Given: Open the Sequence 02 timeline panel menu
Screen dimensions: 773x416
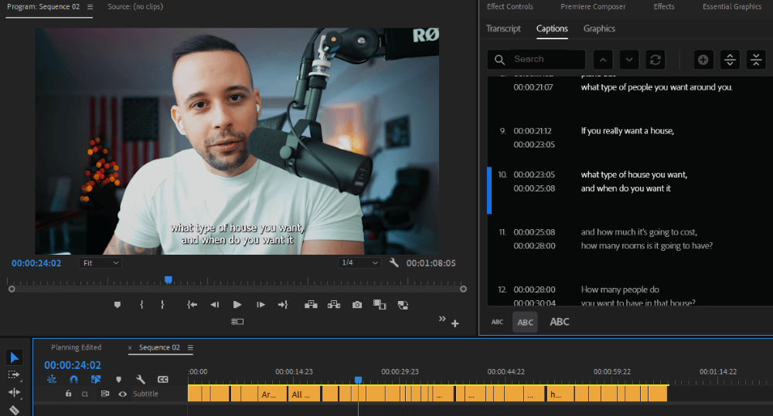Looking at the screenshot, I should pos(190,347).
